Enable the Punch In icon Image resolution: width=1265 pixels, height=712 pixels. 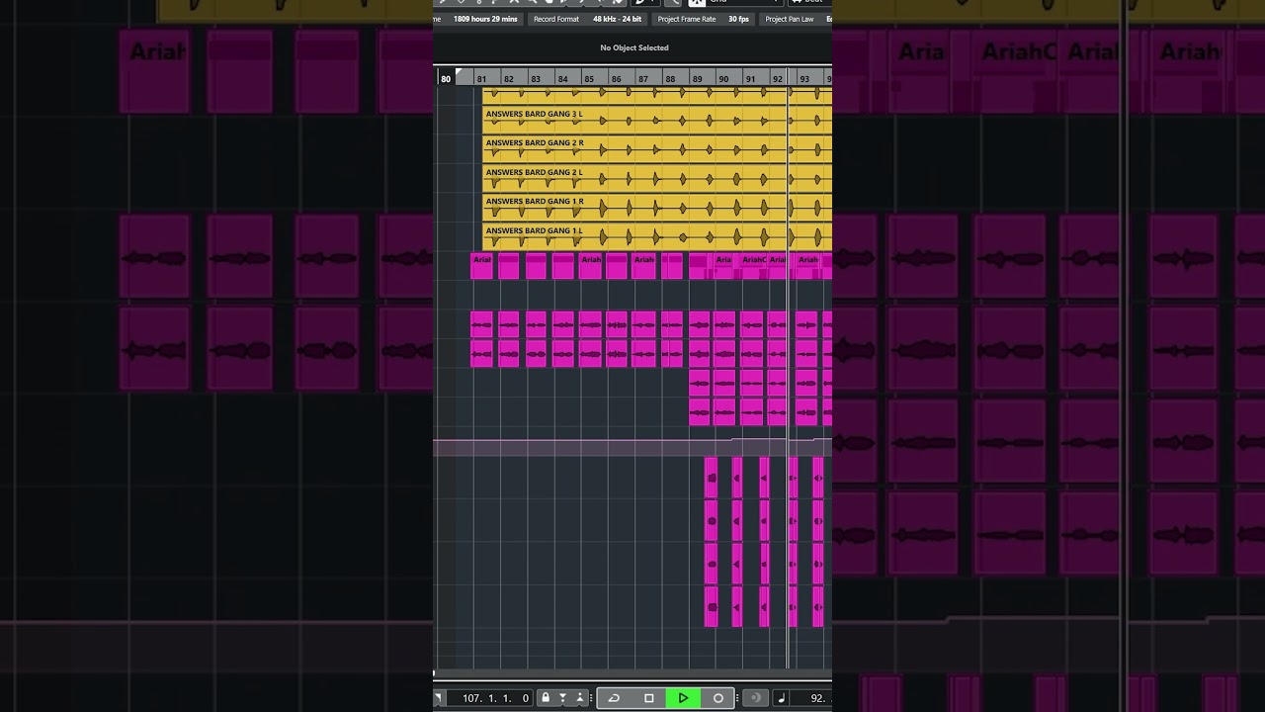(x=563, y=698)
